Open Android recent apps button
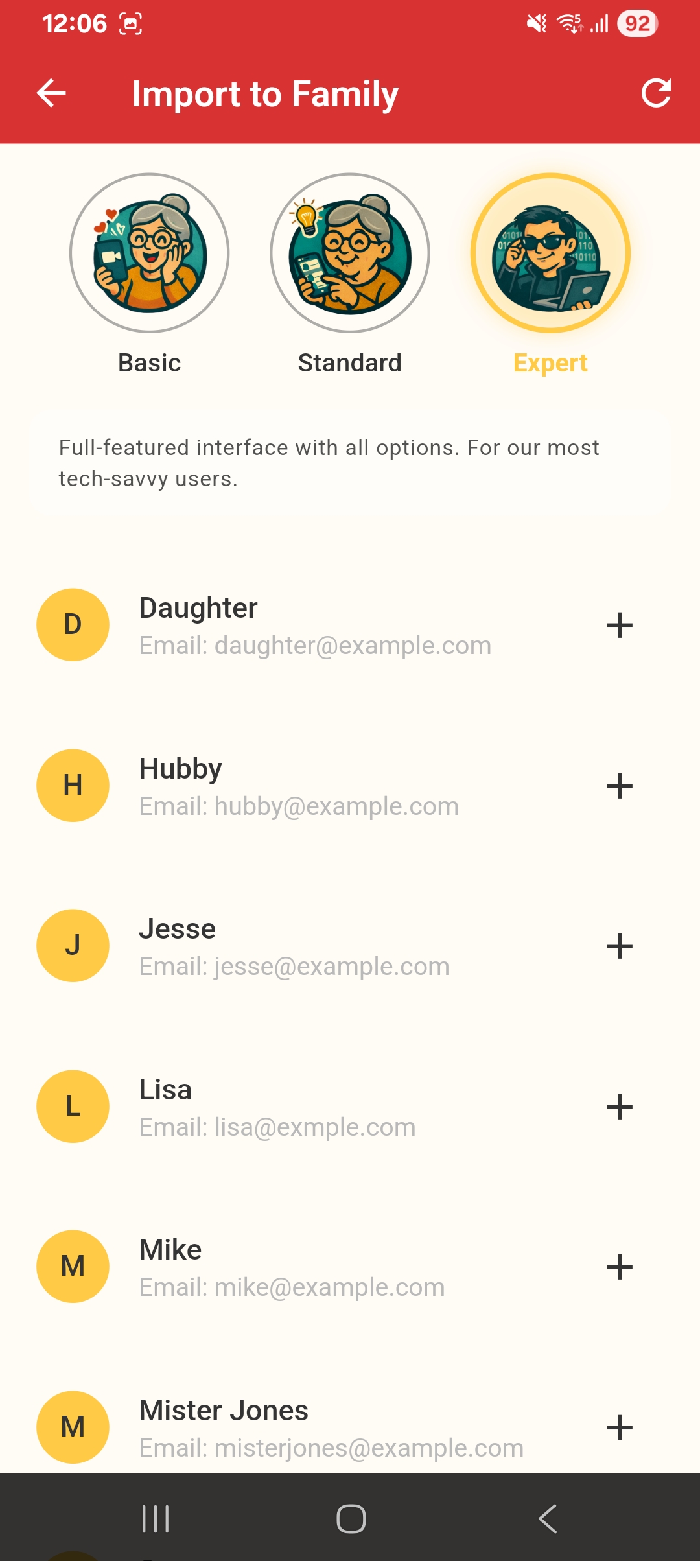The width and height of the screenshot is (700, 1561). click(156, 1519)
